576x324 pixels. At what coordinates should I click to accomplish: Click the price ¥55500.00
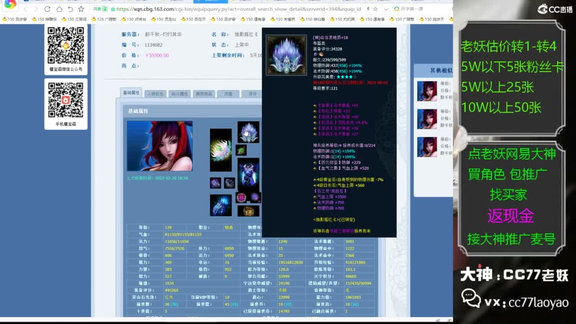tap(157, 55)
